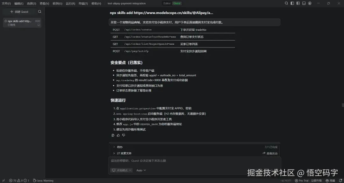
Task: Open the 本地模式 dropdown
Action: click(x=122, y=170)
